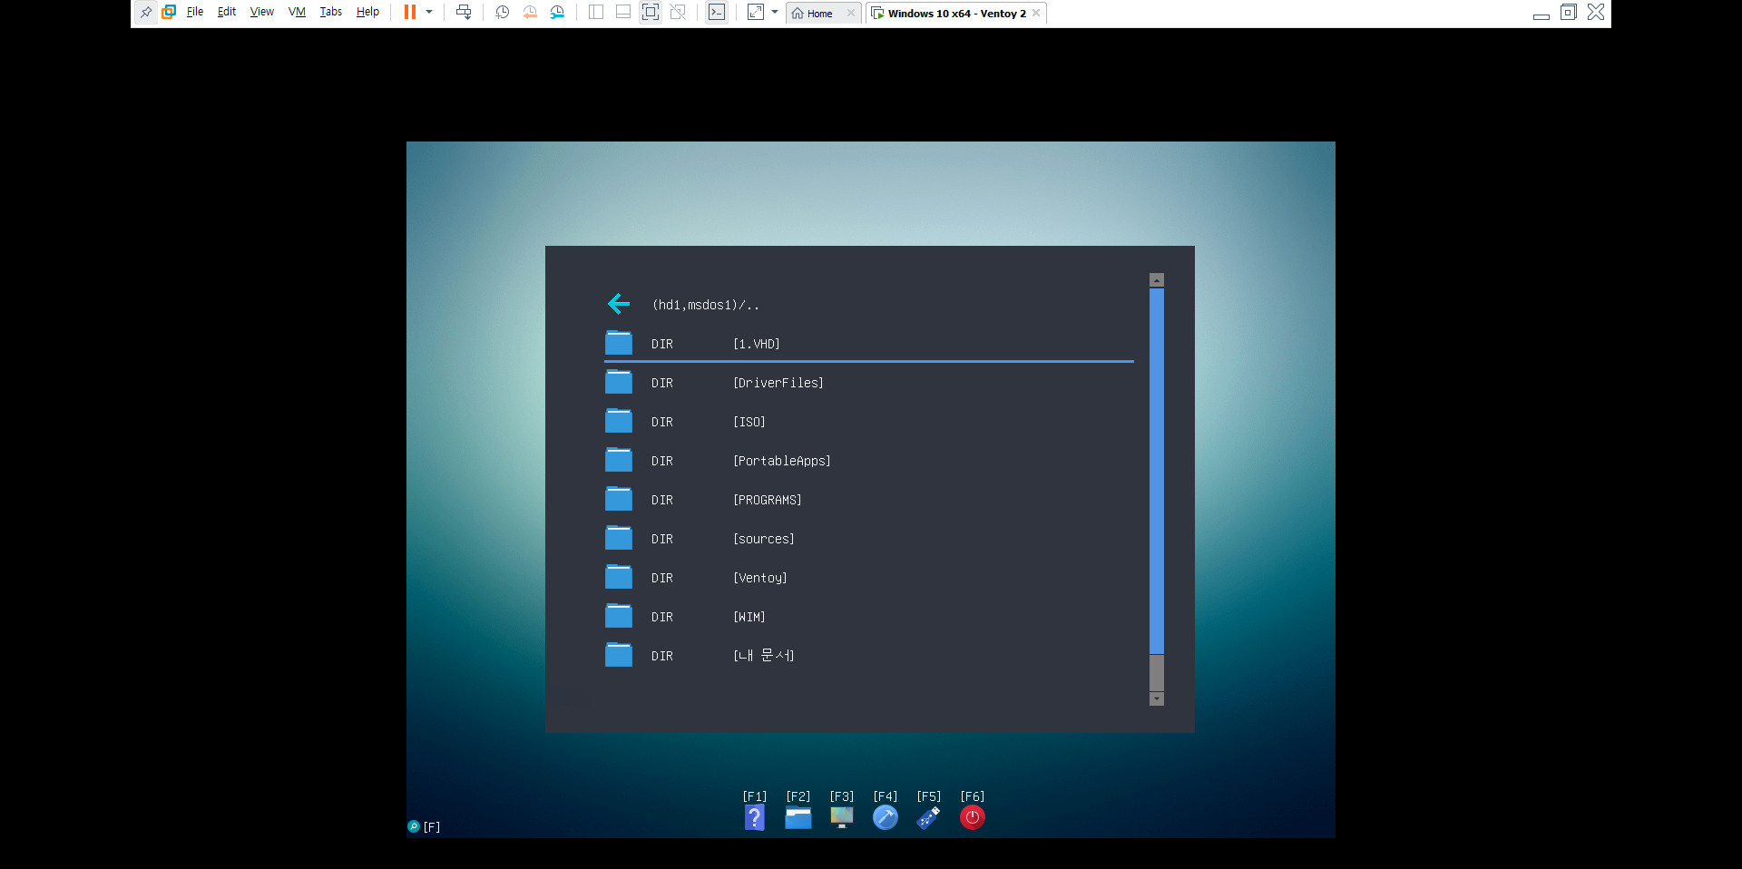This screenshot has width=1742, height=869.
Task: Click the F2 file browser icon
Action: (x=798, y=817)
